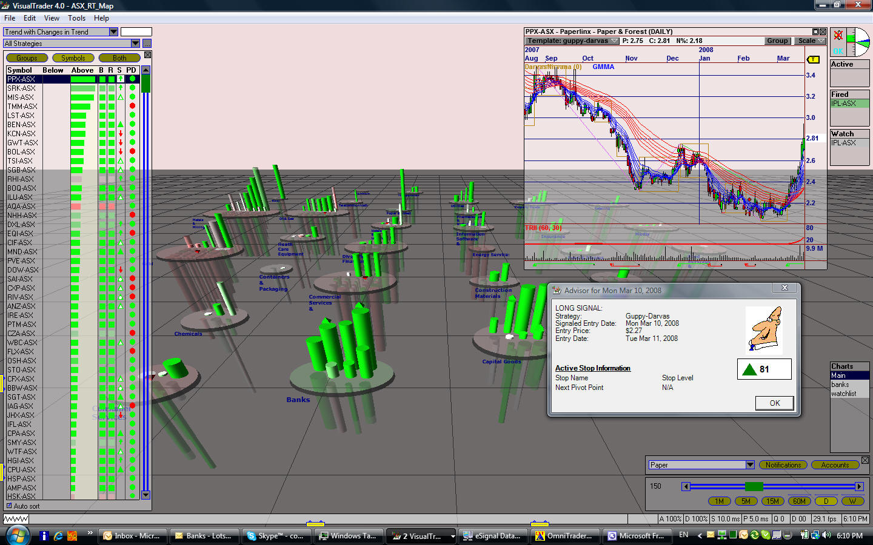Click OK in the Advisor dialog
This screenshot has width=873, height=545.
coord(775,403)
